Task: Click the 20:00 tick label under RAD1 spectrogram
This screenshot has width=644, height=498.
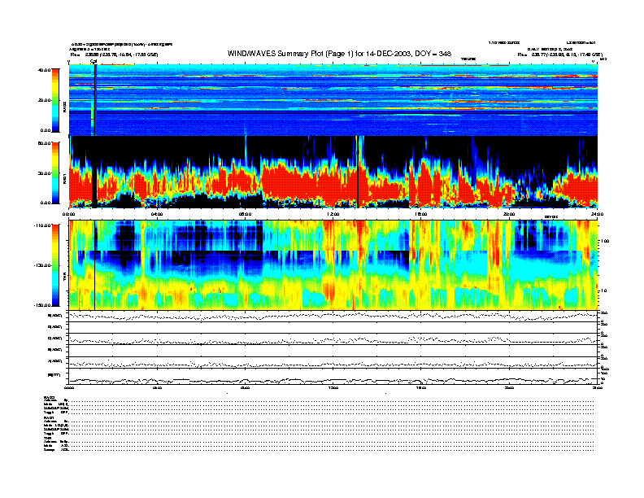Action: (509, 214)
